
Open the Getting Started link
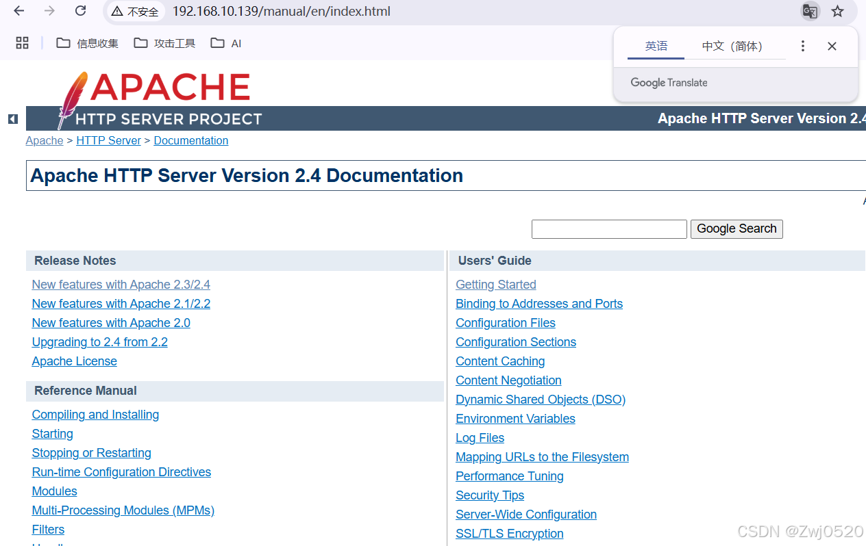[x=496, y=285]
